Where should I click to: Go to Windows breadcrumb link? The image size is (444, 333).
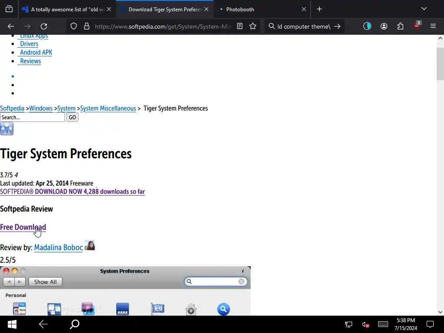point(41,108)
